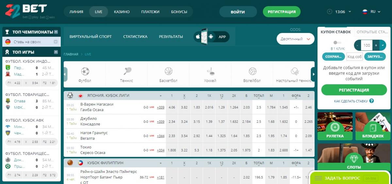Open Виртуальный спорт section
392x184 pixels.
[x=90, y=37]
